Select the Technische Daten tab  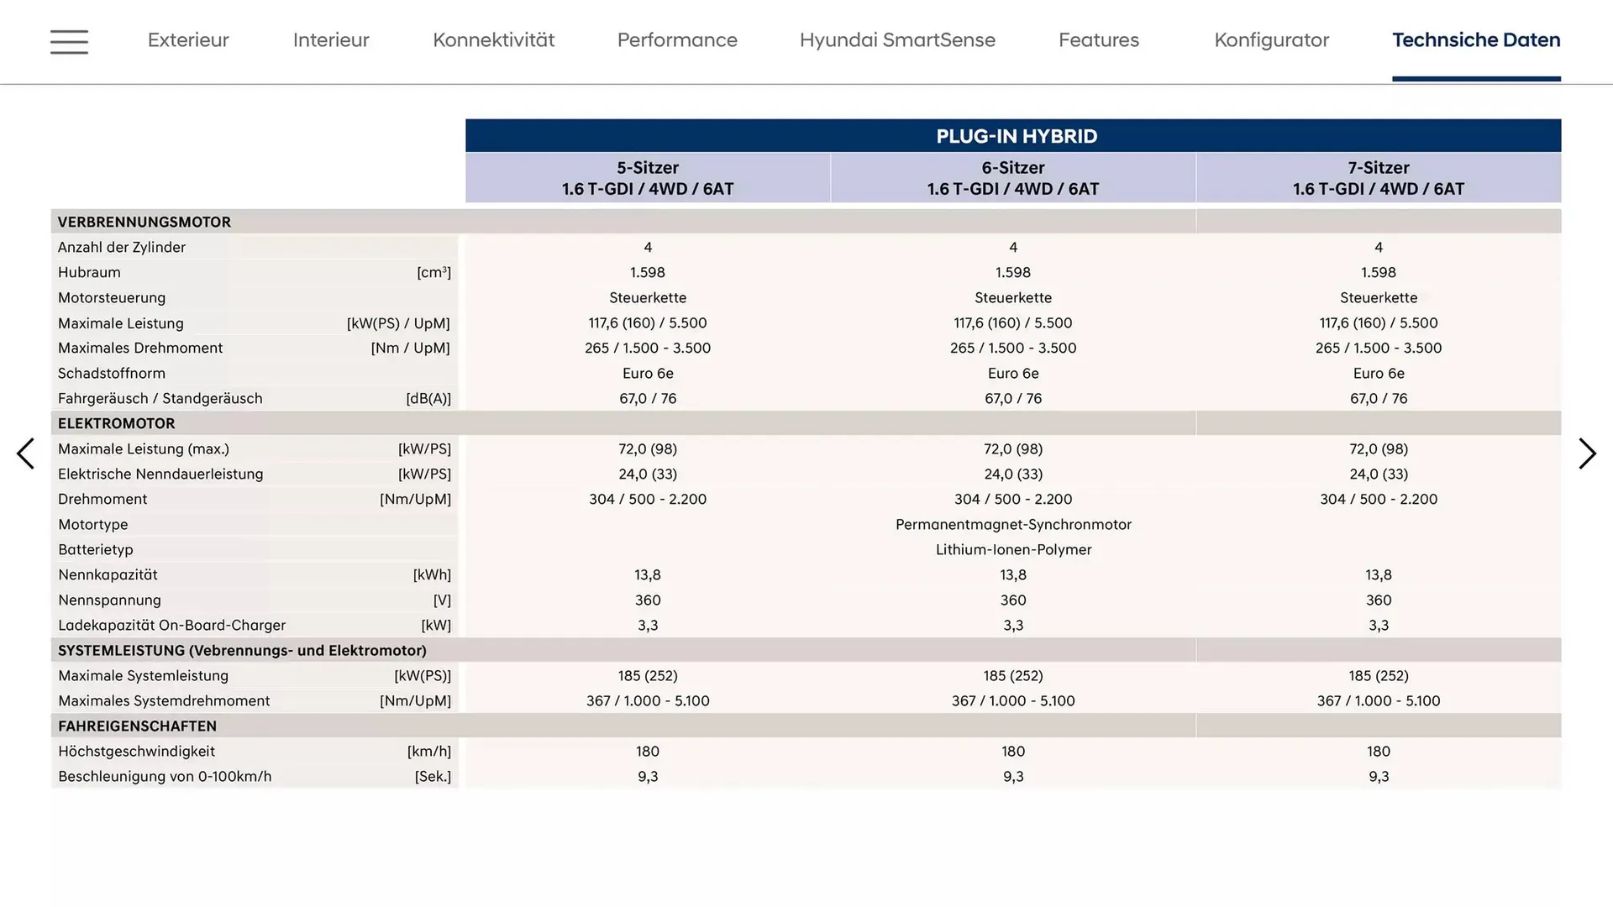pyautogui.click(x=1476, y=40)
